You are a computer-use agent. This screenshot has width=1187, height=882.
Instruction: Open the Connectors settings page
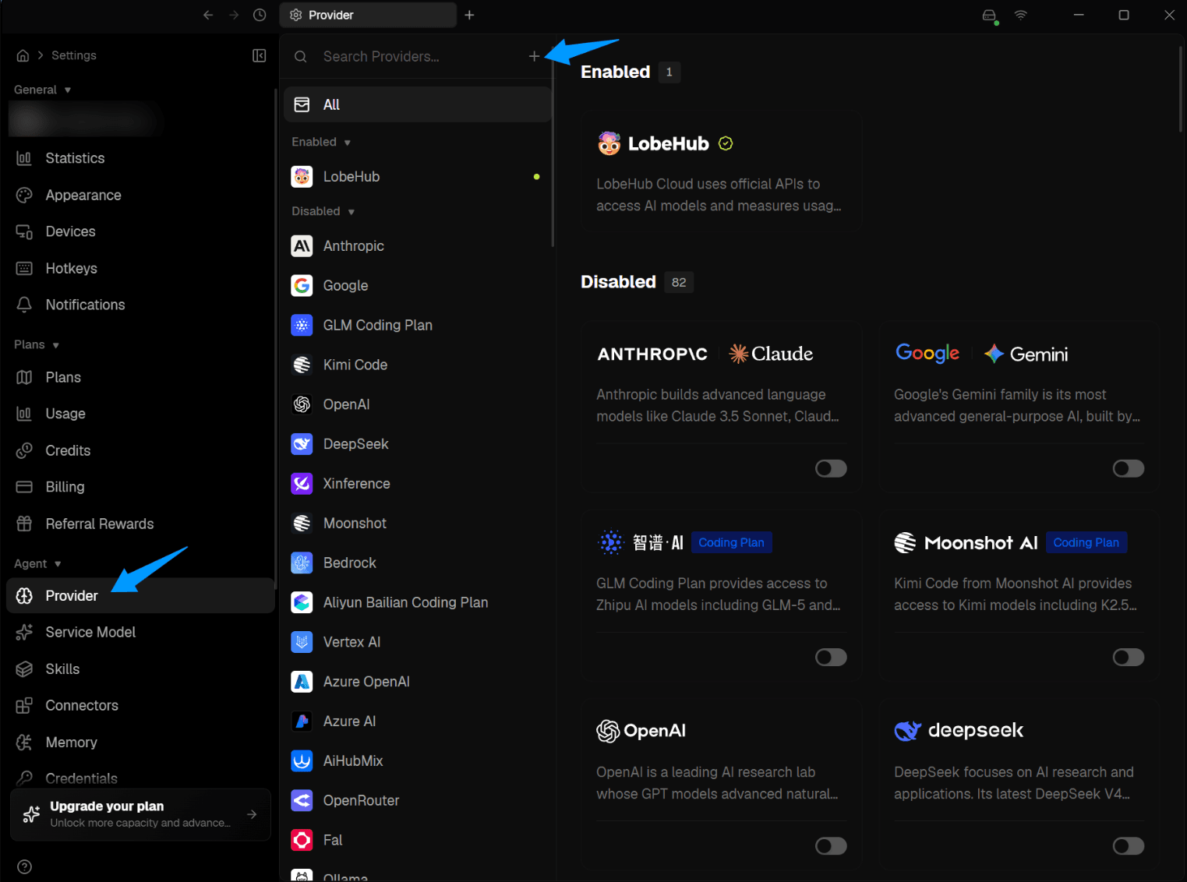(x=140, y=705)
